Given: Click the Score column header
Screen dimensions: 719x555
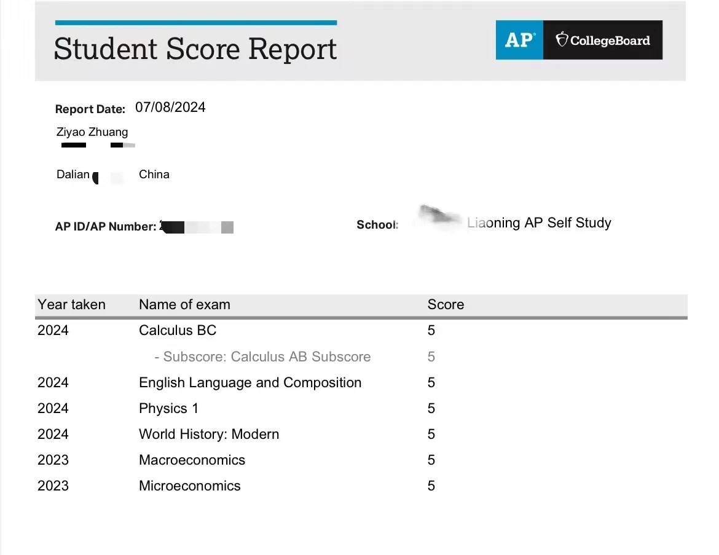Looking at the screenshot, I should coord(446,305).
